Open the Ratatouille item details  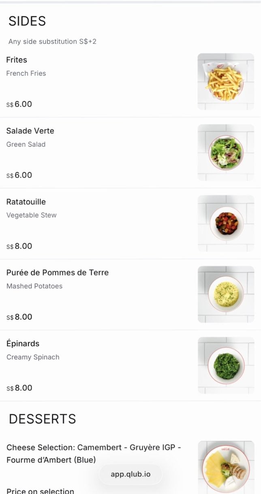(x=26, y=202)
